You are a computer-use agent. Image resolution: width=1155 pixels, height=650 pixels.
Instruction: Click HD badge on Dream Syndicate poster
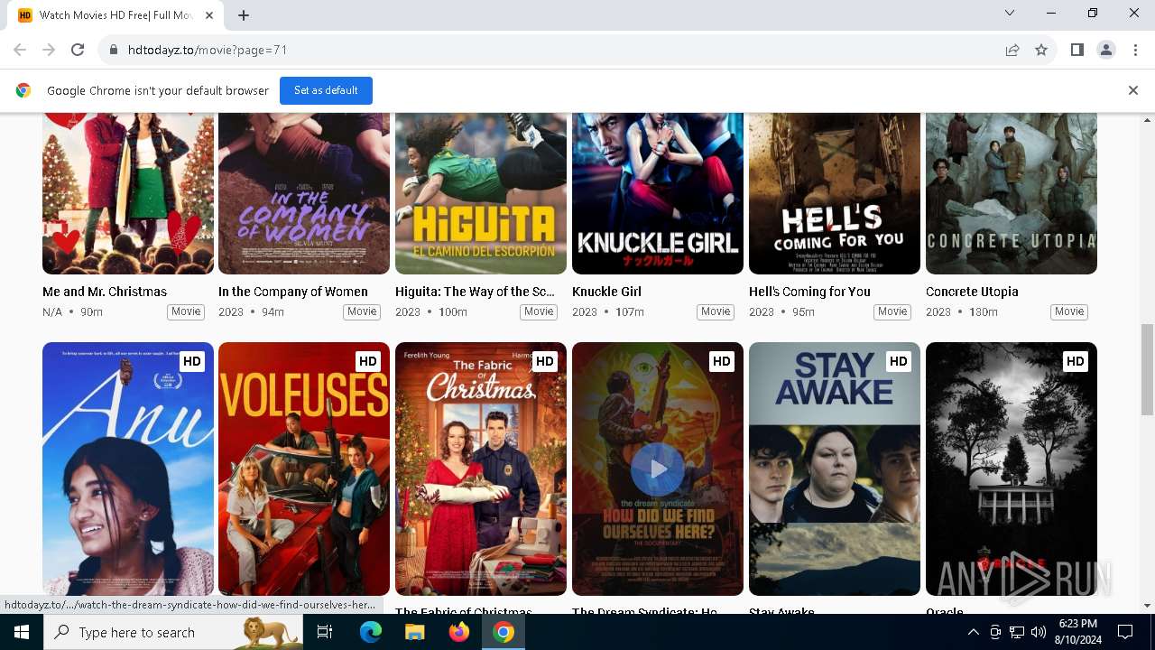pyautogui.click(x=721, y=361)
